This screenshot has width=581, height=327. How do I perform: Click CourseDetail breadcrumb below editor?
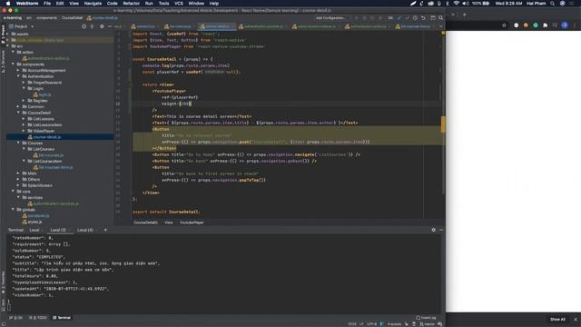pyautogui.click(x=145, y=223)
